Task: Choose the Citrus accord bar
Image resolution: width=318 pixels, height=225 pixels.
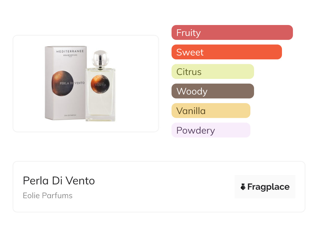Action: click(x=213, y=72)
